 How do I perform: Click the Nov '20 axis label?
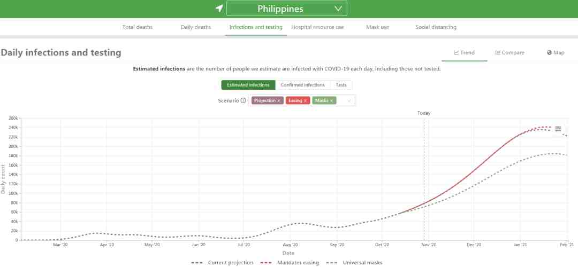428,245
